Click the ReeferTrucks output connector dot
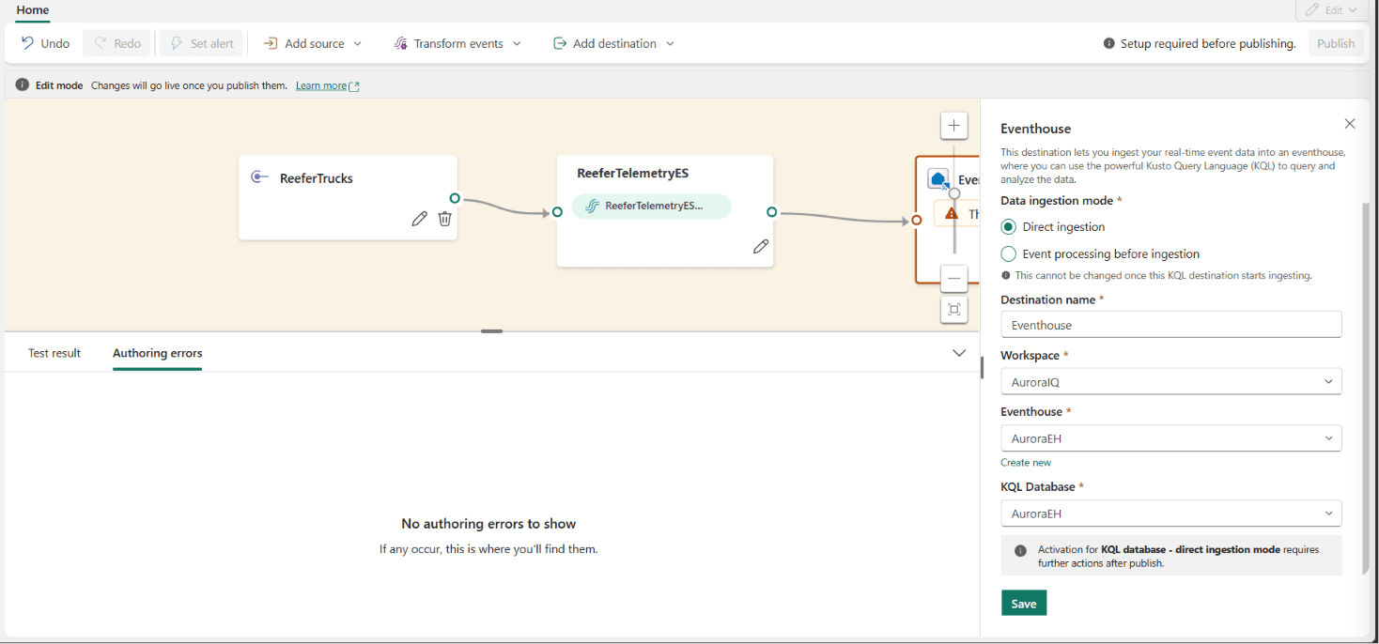1379x644 pixels. (x=455, y=198)
